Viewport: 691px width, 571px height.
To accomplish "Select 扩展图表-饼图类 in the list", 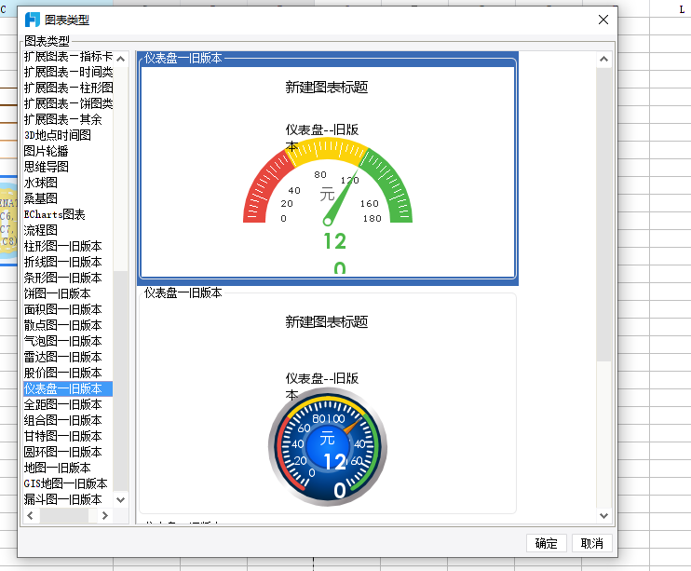I will click(68, 104).
